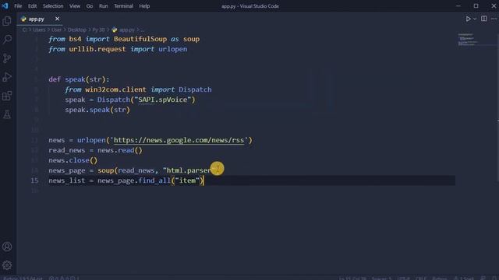
Task: Open the Manage gear icon
Action: (x=7, y=265)
